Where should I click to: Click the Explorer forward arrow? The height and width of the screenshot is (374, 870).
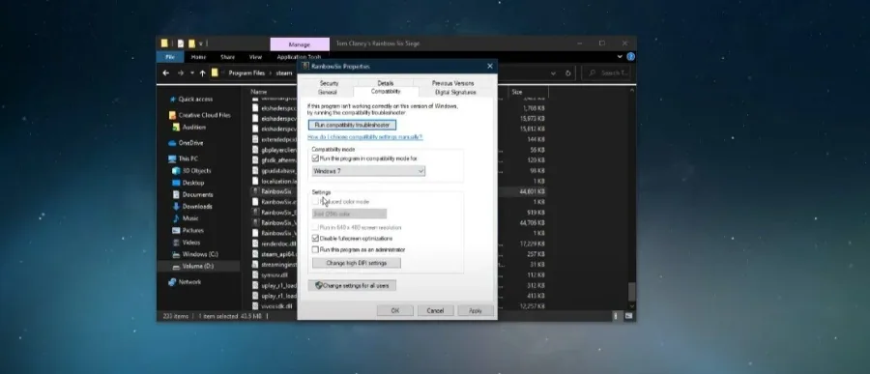(x=181, y=72)
